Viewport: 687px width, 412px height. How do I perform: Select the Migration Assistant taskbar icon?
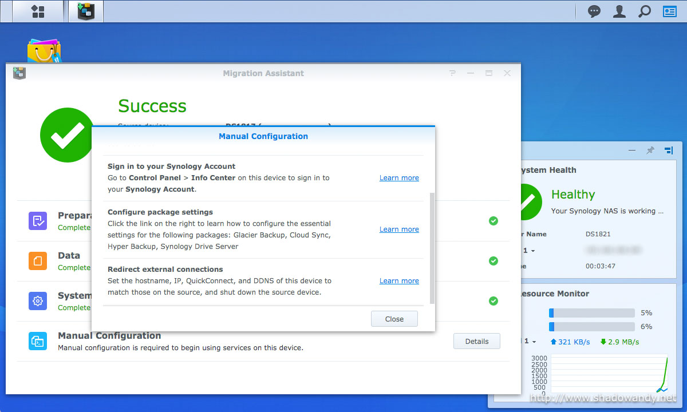(86, 11)
